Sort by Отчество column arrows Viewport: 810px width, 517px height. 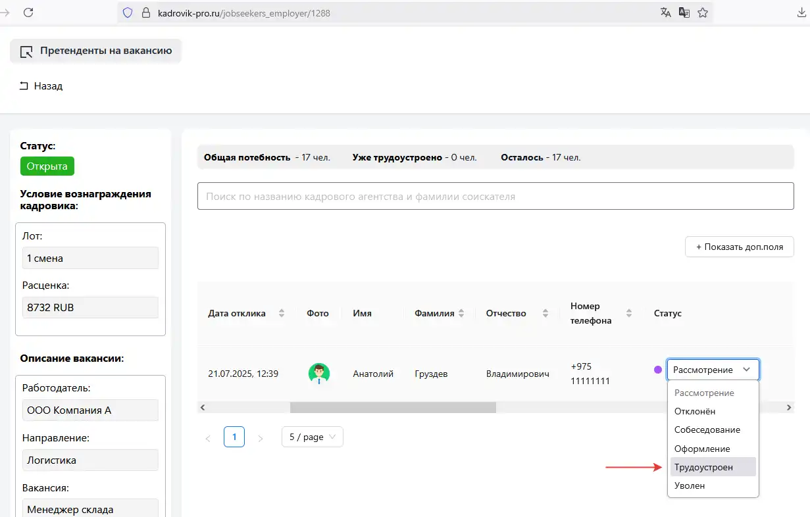(545, 313)
